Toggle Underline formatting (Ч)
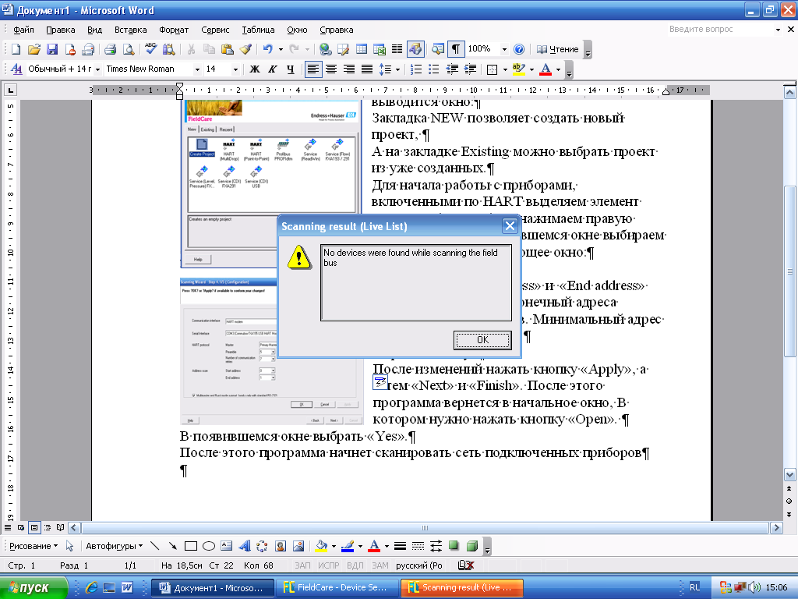The image size is (798, 599). [x=290, y=69]
